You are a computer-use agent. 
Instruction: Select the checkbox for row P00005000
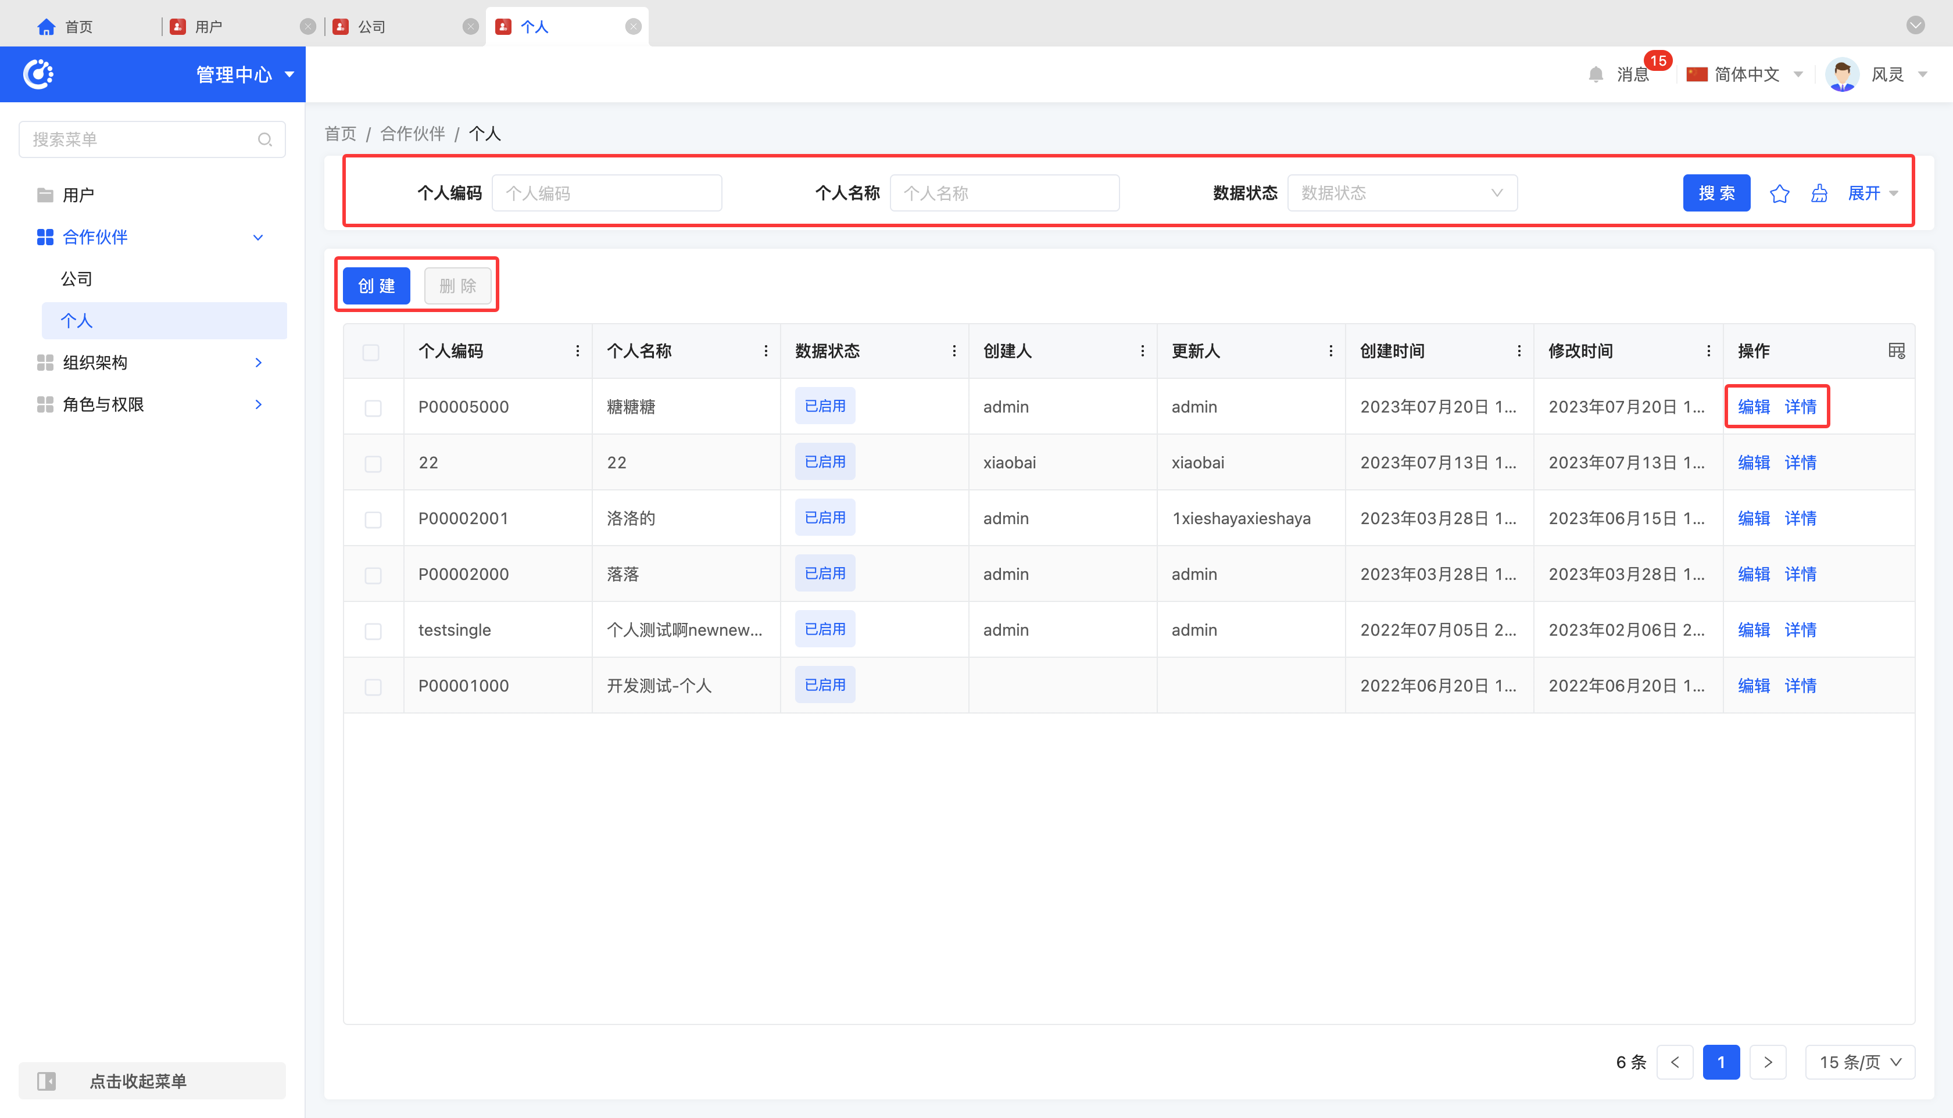(x=373, y=408)
